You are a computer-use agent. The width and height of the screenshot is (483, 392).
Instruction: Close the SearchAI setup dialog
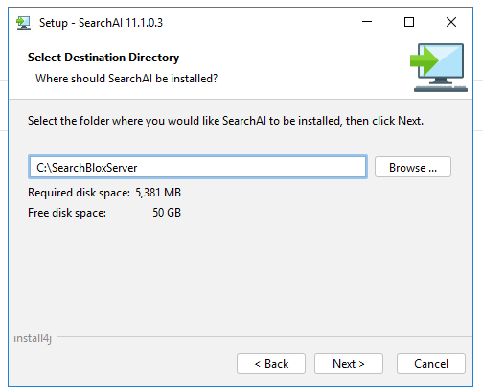[x=451, y=22]
